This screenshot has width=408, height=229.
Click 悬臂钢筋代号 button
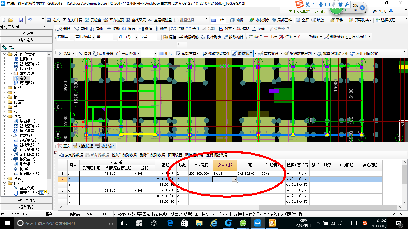pyautogui.click(x=217, y=155)
